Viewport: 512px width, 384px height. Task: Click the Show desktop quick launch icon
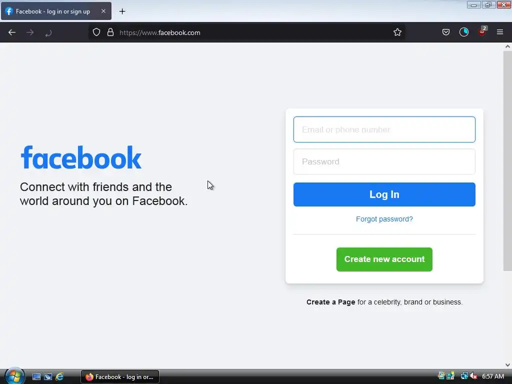[x=36, y=377]
